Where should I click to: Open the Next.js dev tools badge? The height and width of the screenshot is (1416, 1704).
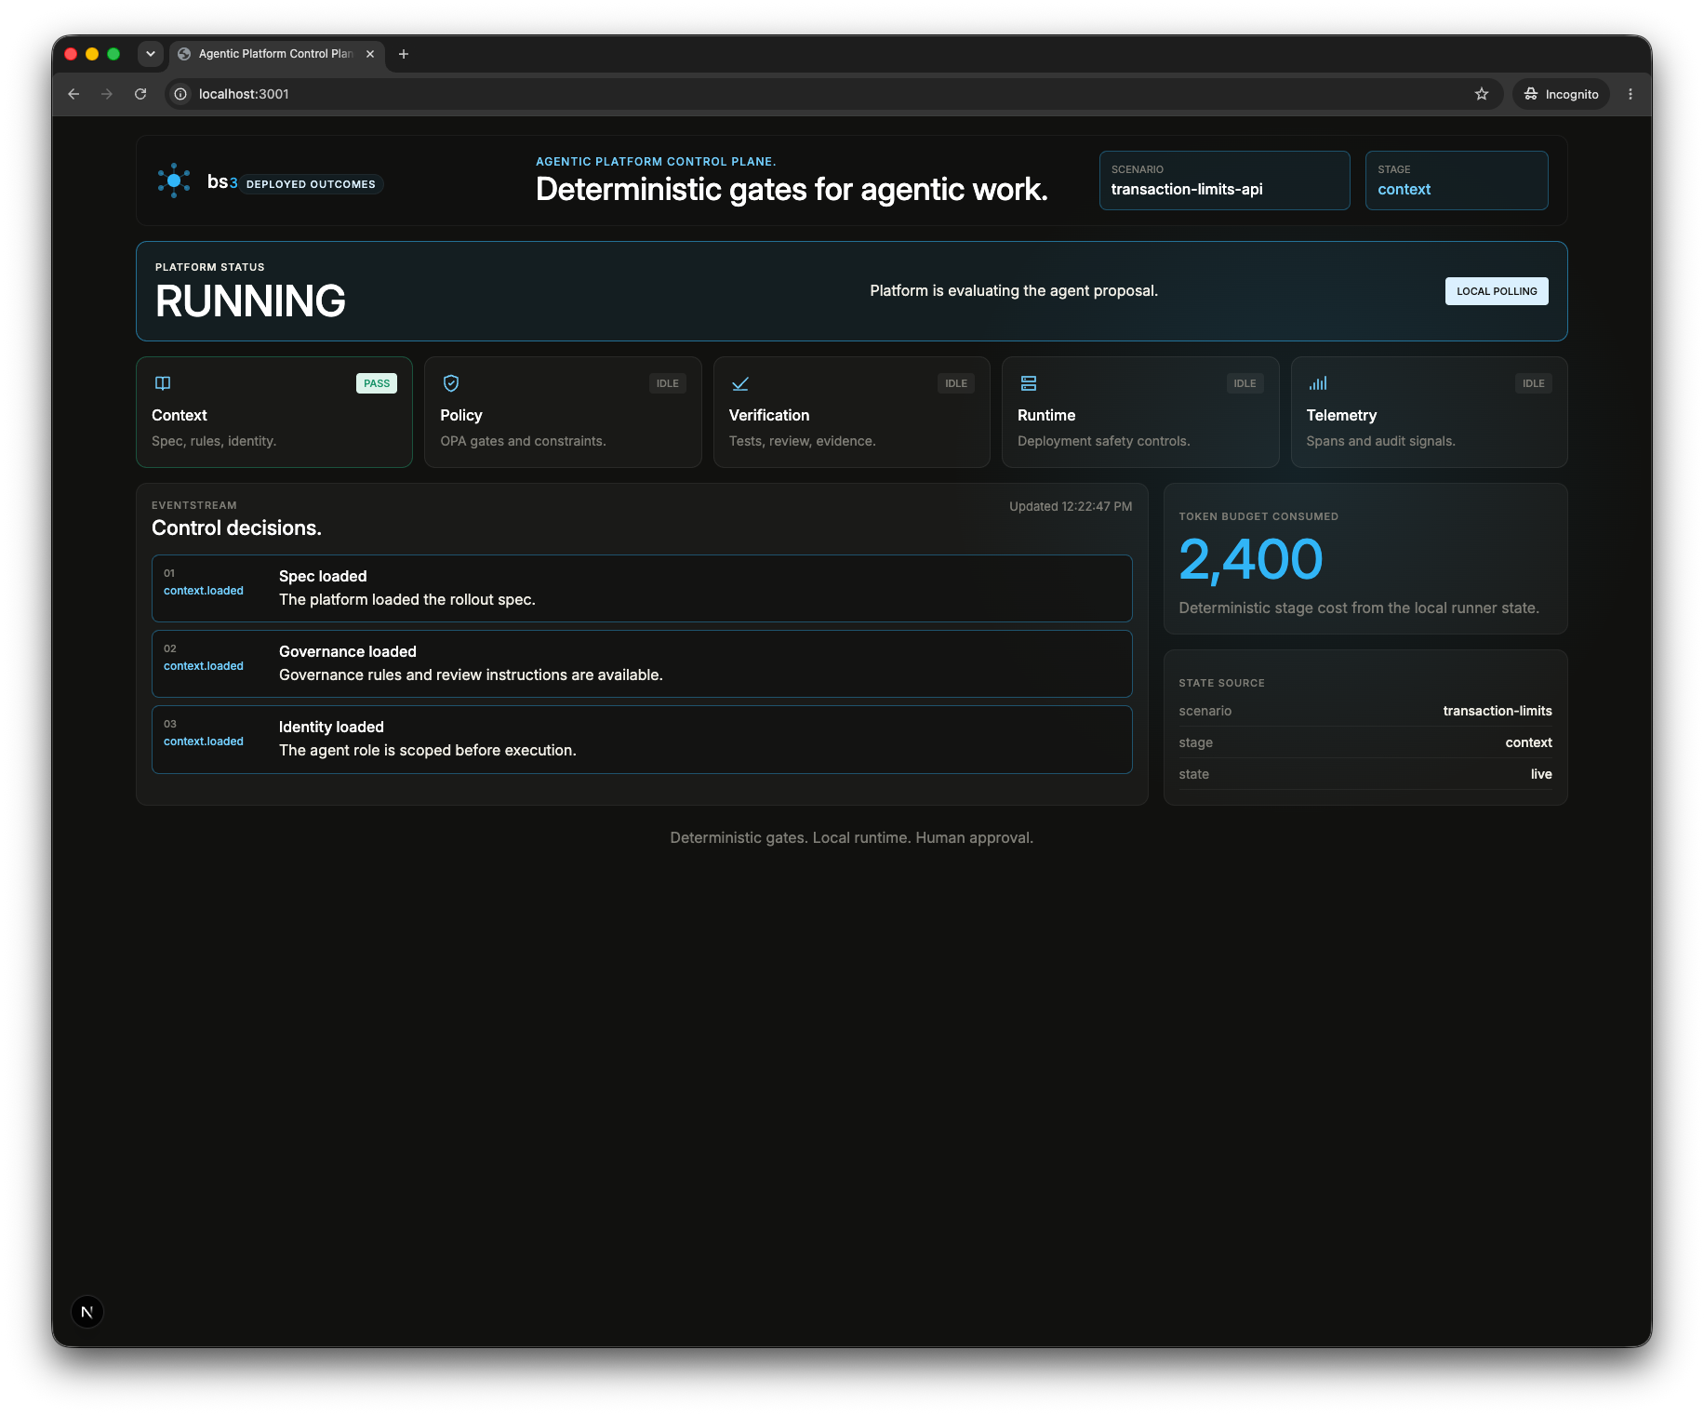[x=87, y=1312]
